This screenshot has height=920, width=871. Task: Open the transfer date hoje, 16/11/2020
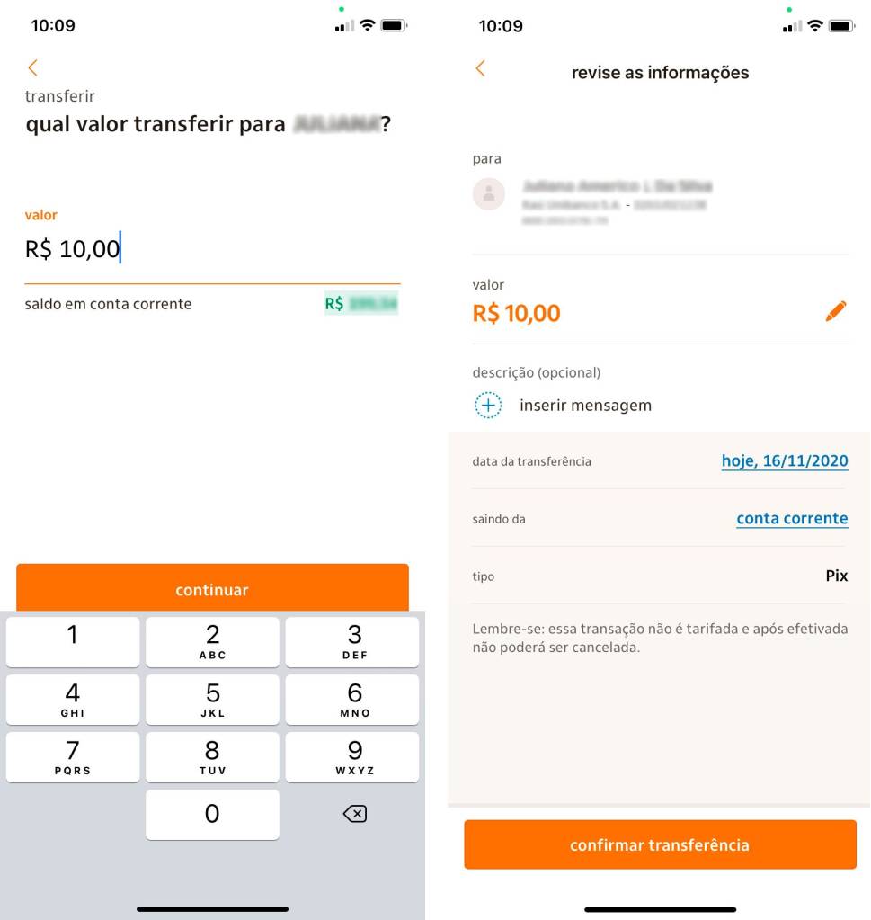click(x=784, y=461)
